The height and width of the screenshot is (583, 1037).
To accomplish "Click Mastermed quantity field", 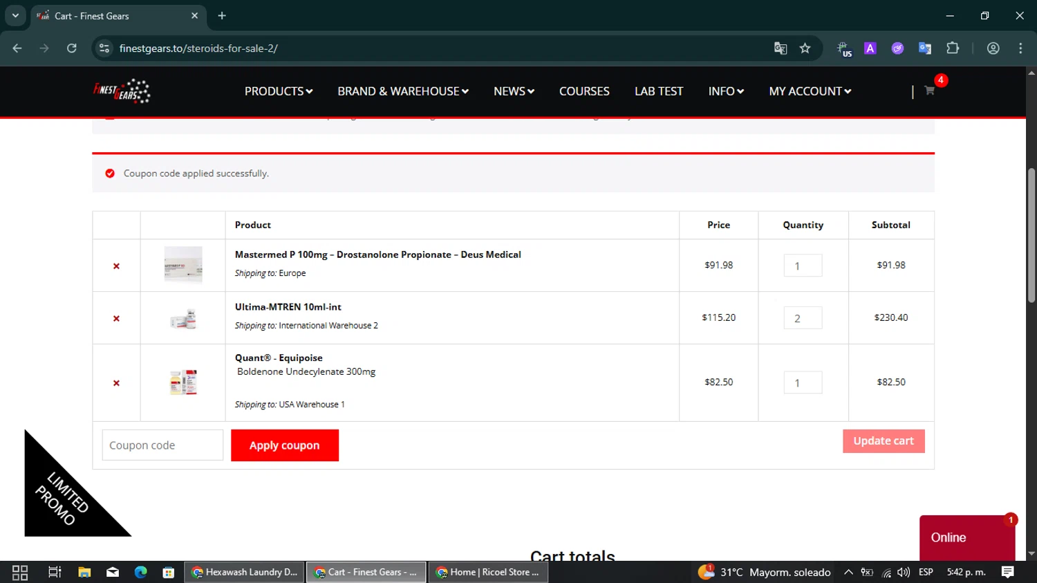I will coord(803,266).
